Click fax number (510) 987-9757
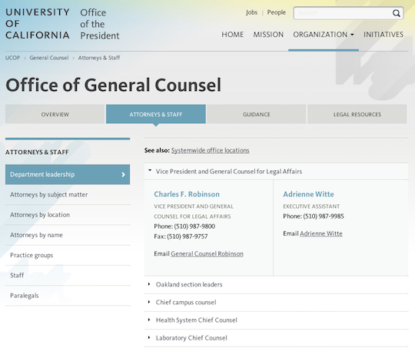 (187, 236)
